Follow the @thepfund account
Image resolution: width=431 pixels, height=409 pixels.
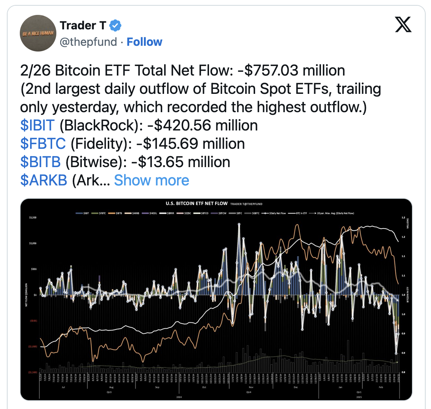click(144, 42)
